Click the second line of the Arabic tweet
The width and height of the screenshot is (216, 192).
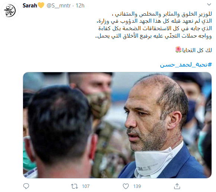point(154,21)
